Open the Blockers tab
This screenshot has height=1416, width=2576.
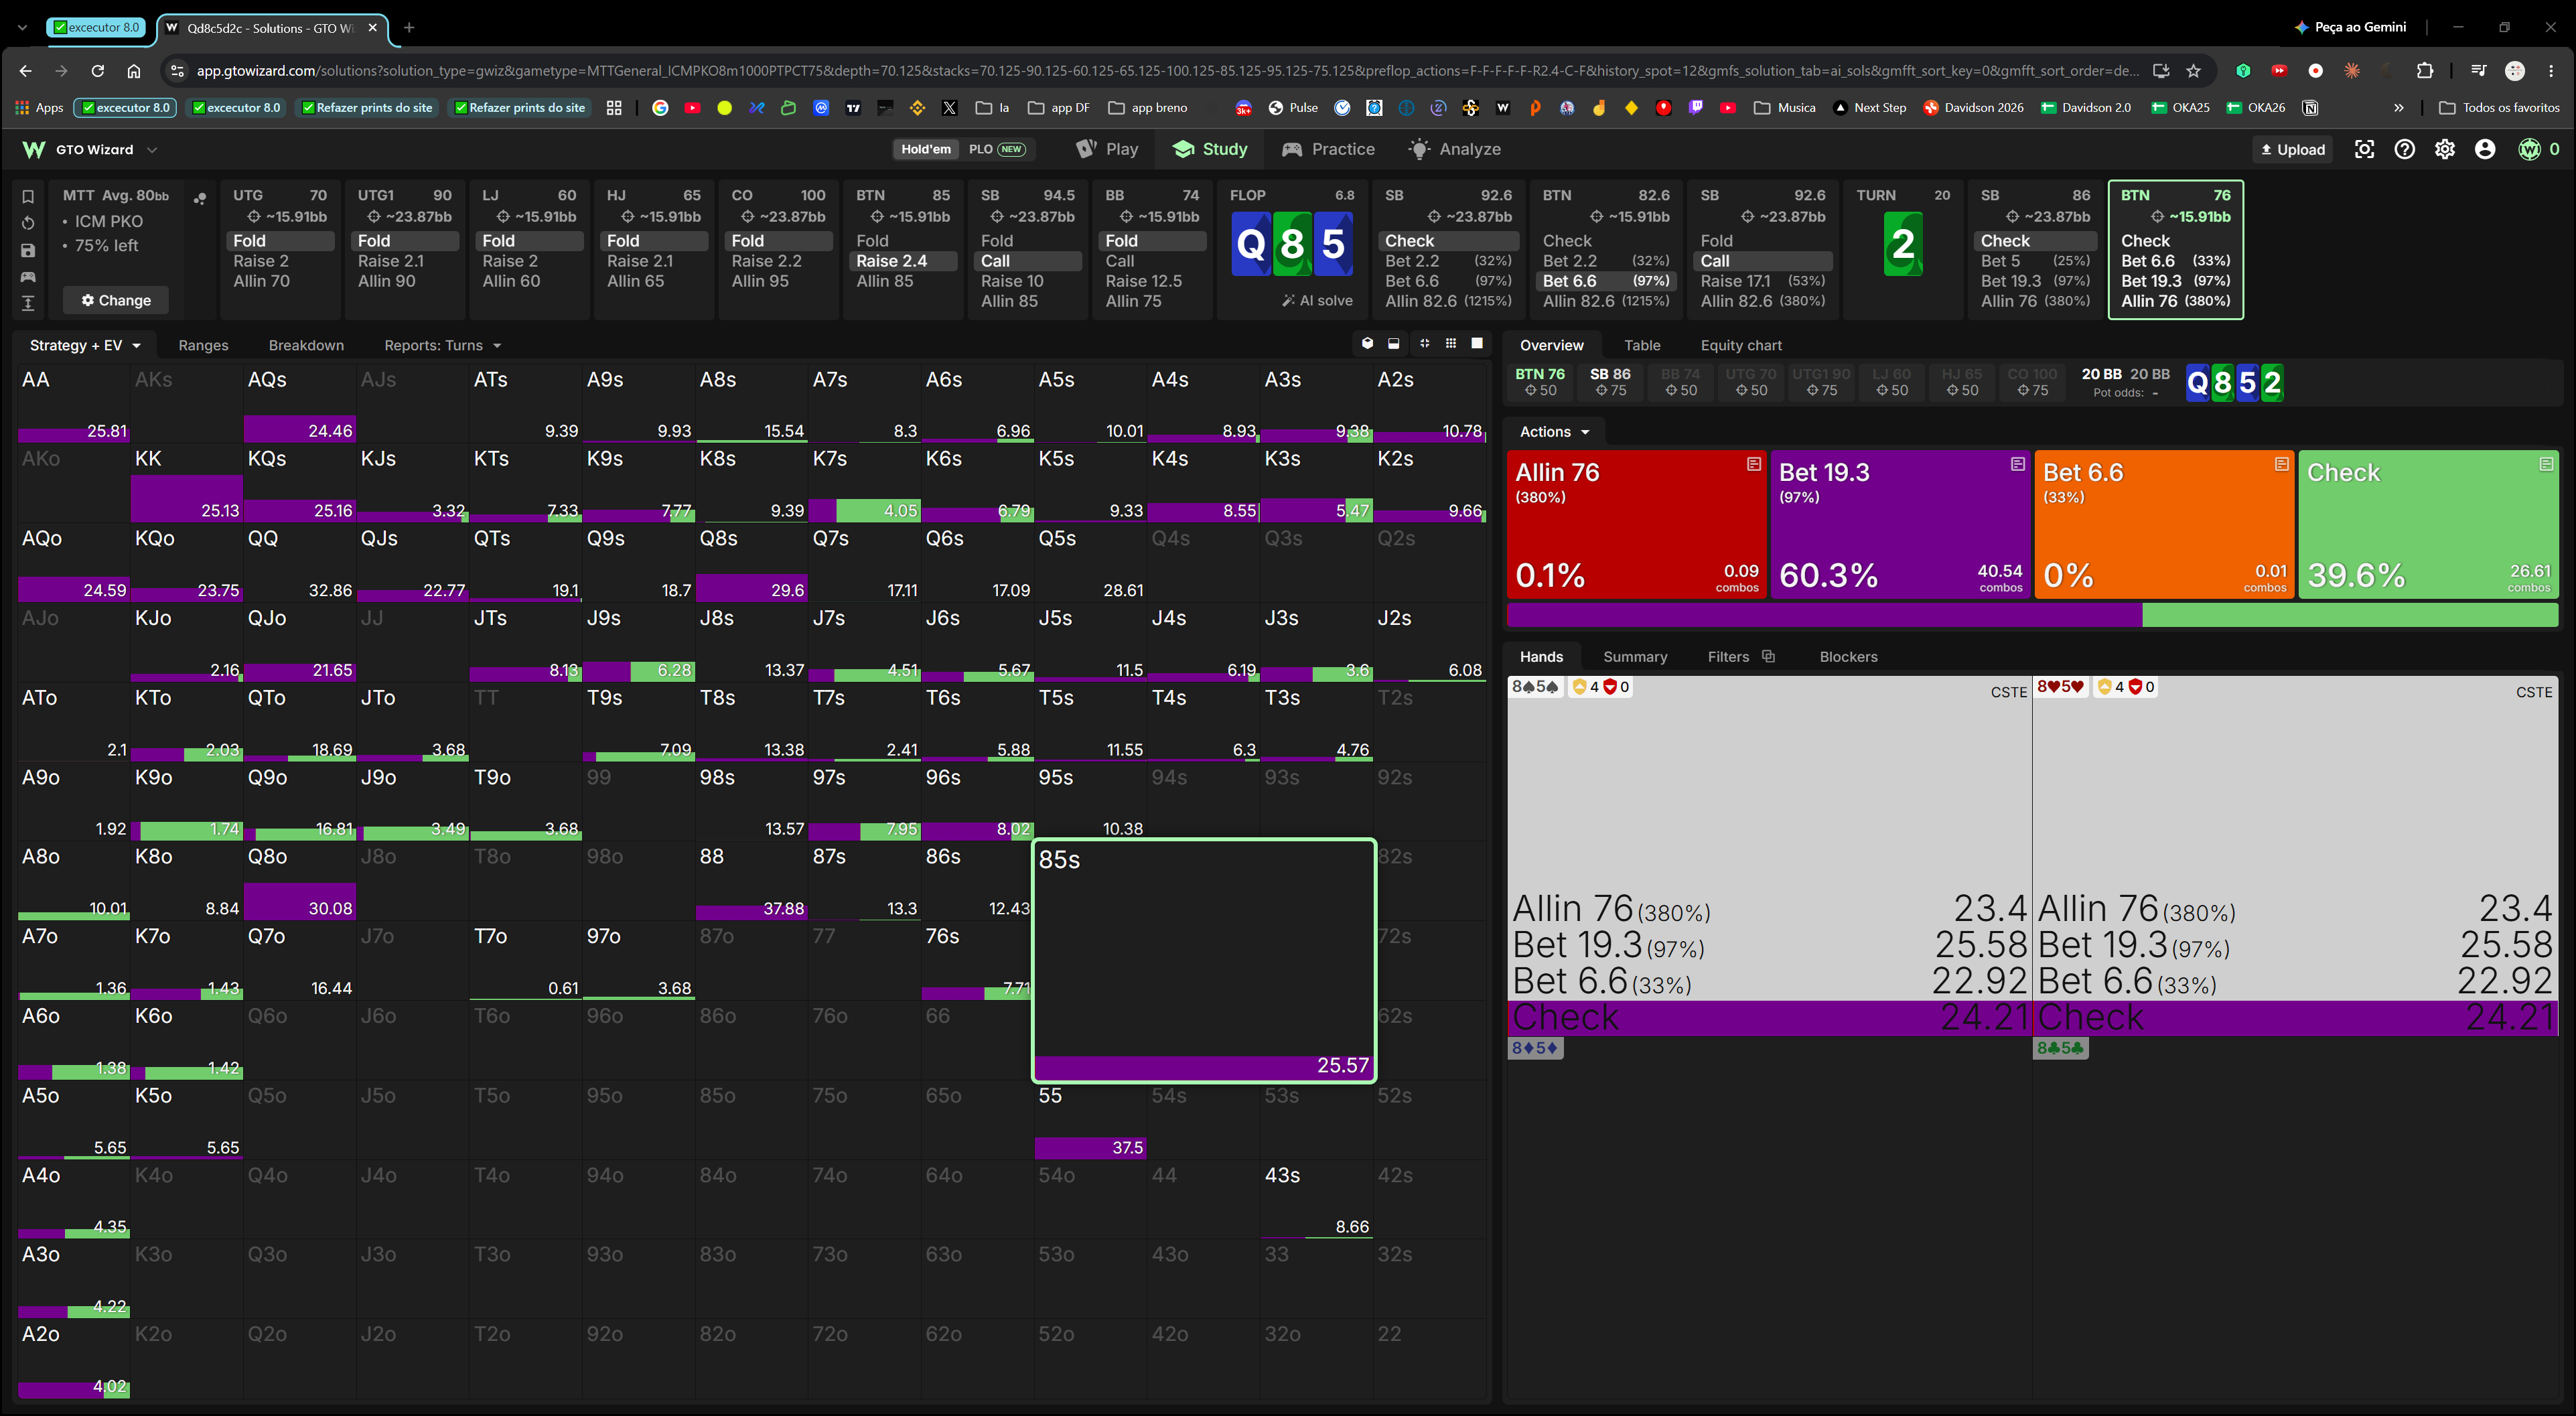point(1848,656)
